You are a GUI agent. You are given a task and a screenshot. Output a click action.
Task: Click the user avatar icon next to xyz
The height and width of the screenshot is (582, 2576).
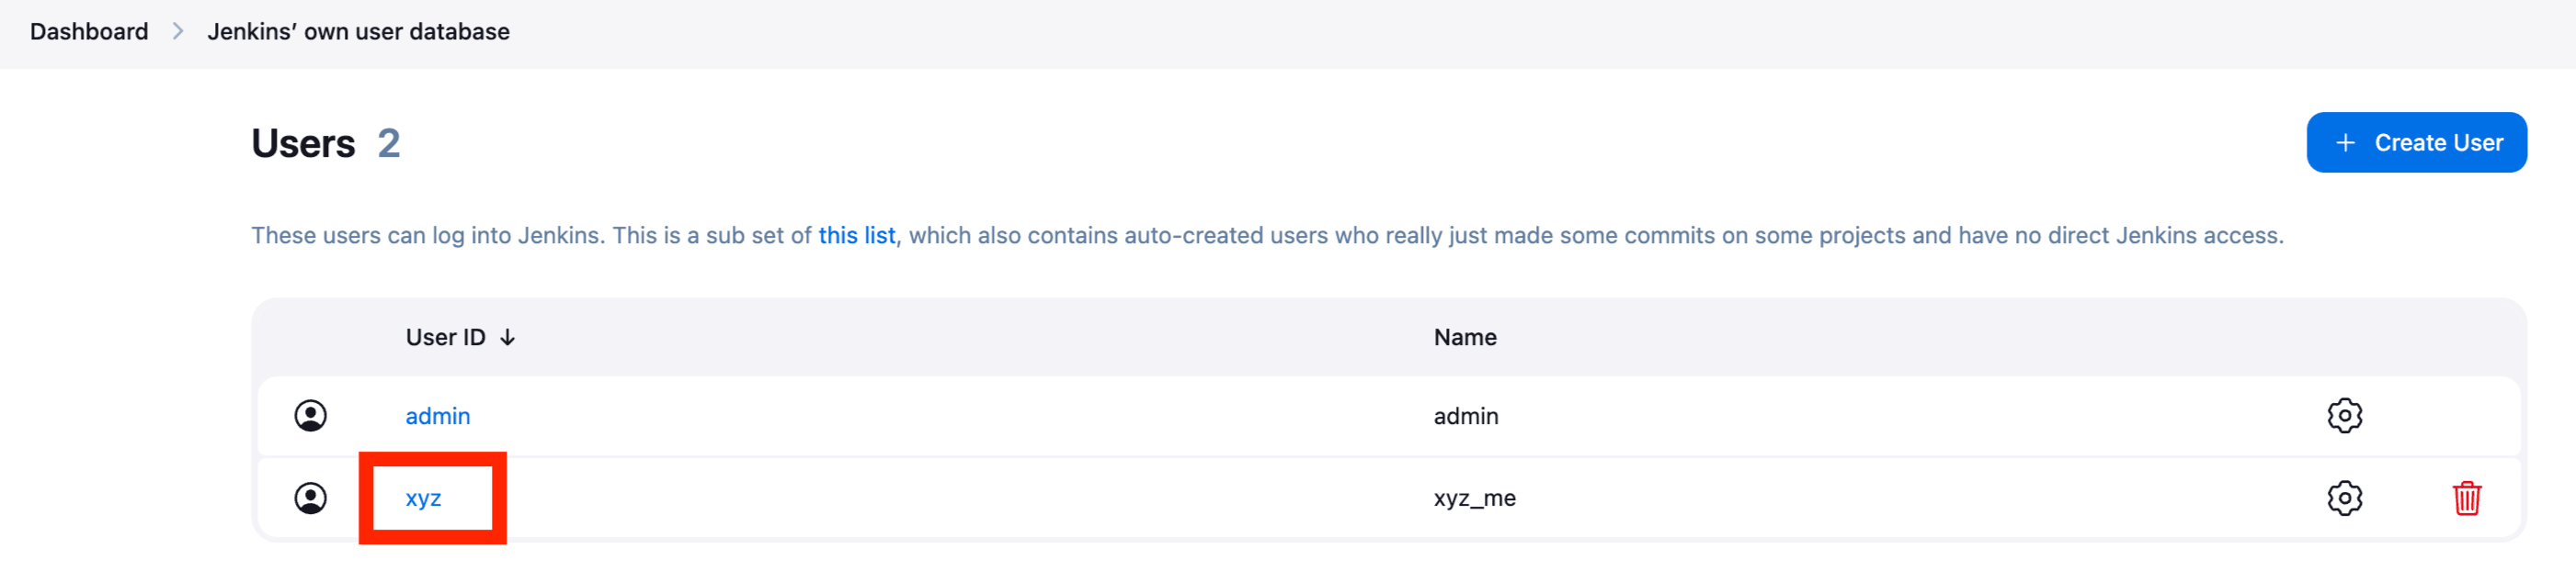310,498
